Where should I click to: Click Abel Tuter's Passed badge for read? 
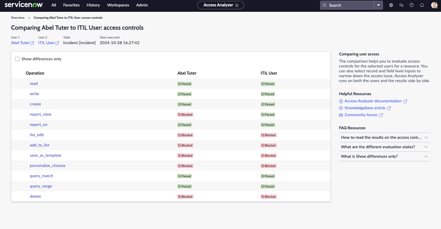click(184, 84)
